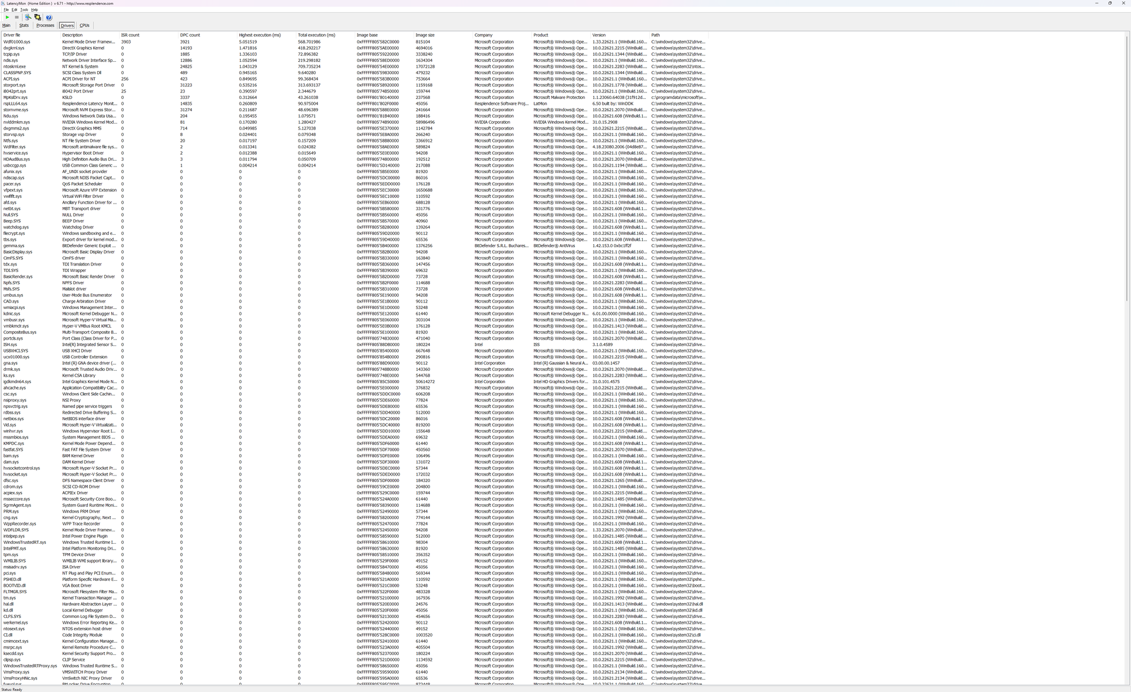Switch to the Processes tab
The width and height of the screenshot is (1131, 692).
coord(45,25)
